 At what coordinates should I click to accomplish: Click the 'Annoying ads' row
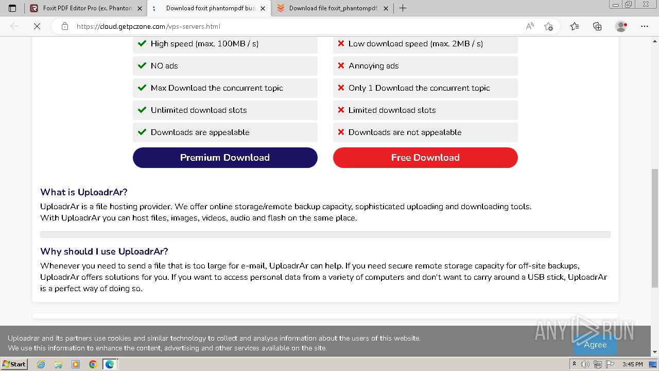425,66
